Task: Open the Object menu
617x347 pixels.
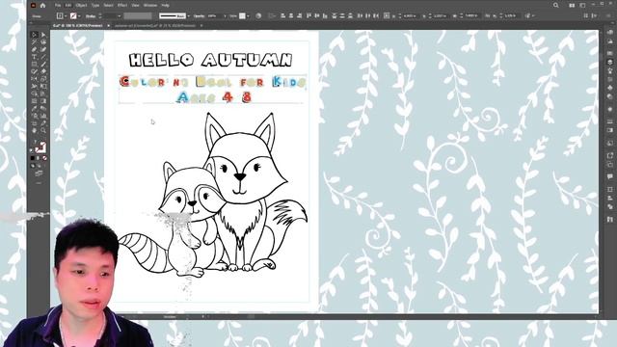Action: coord(81,6)
